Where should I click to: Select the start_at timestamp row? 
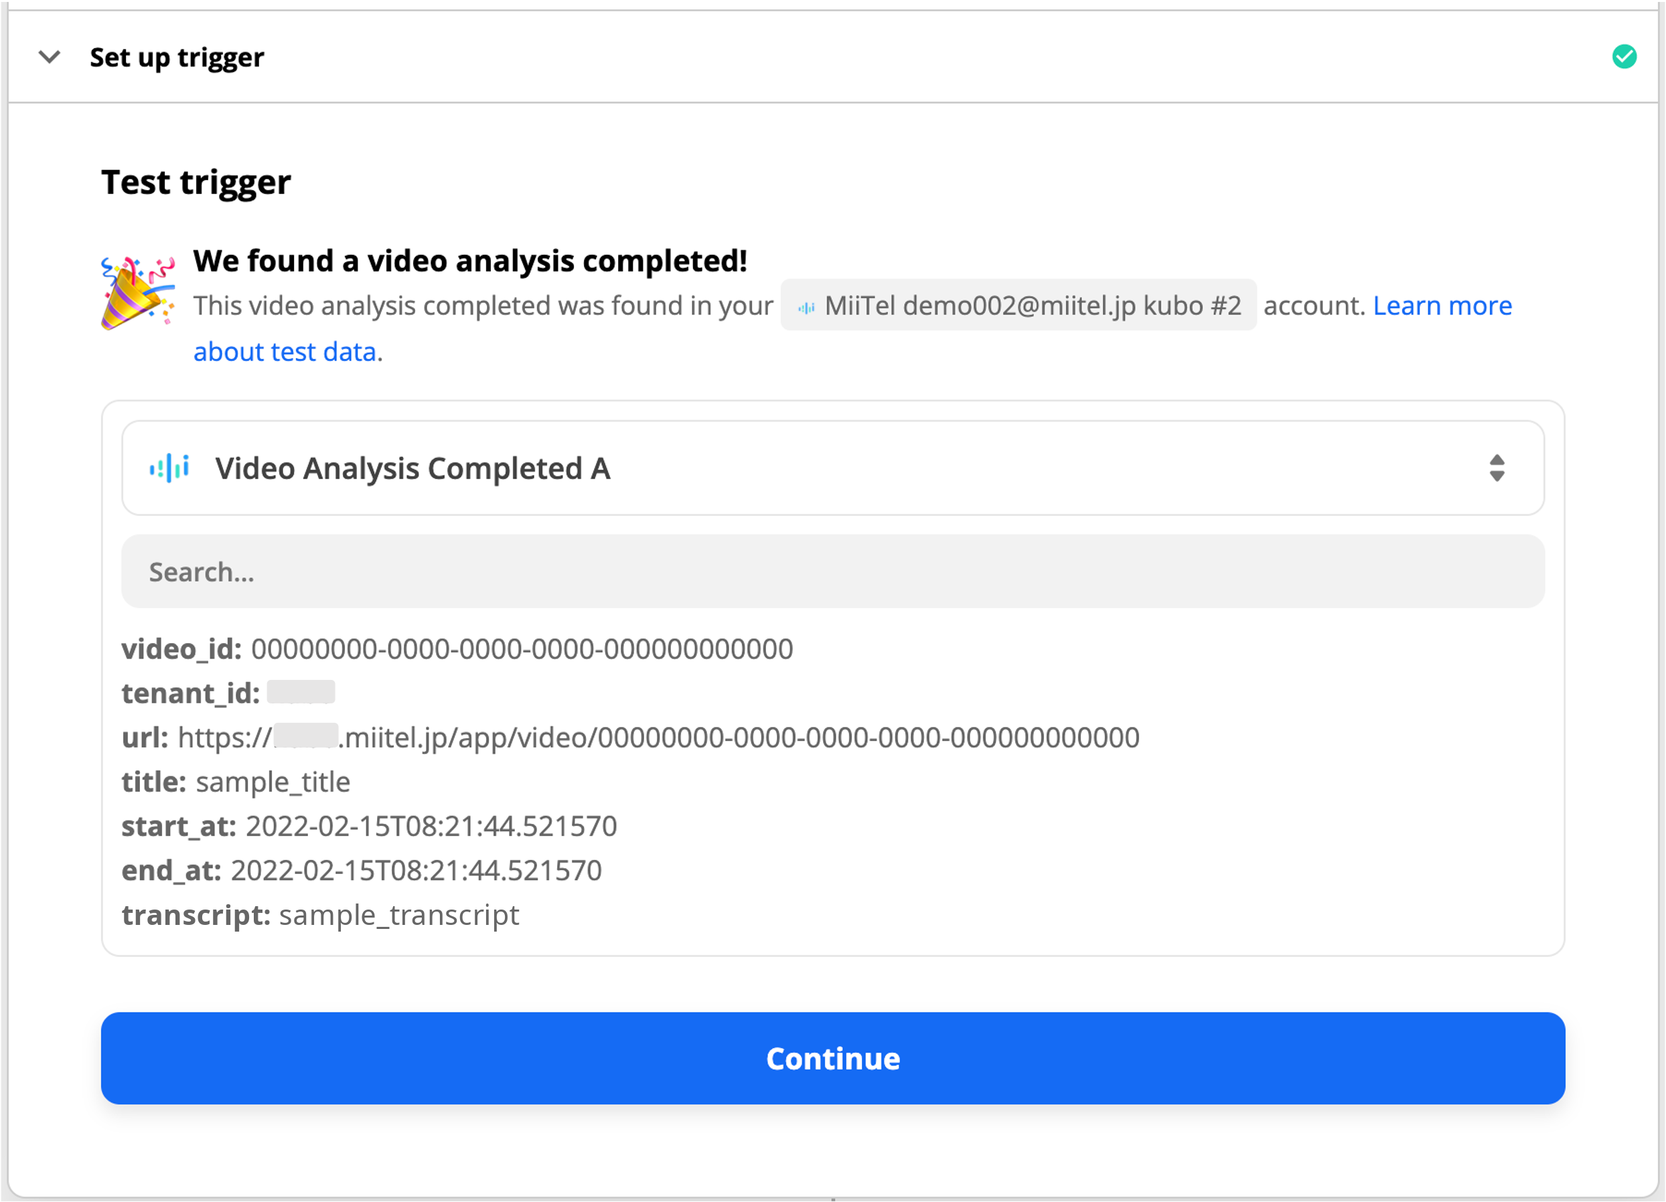tap(370, 826)
